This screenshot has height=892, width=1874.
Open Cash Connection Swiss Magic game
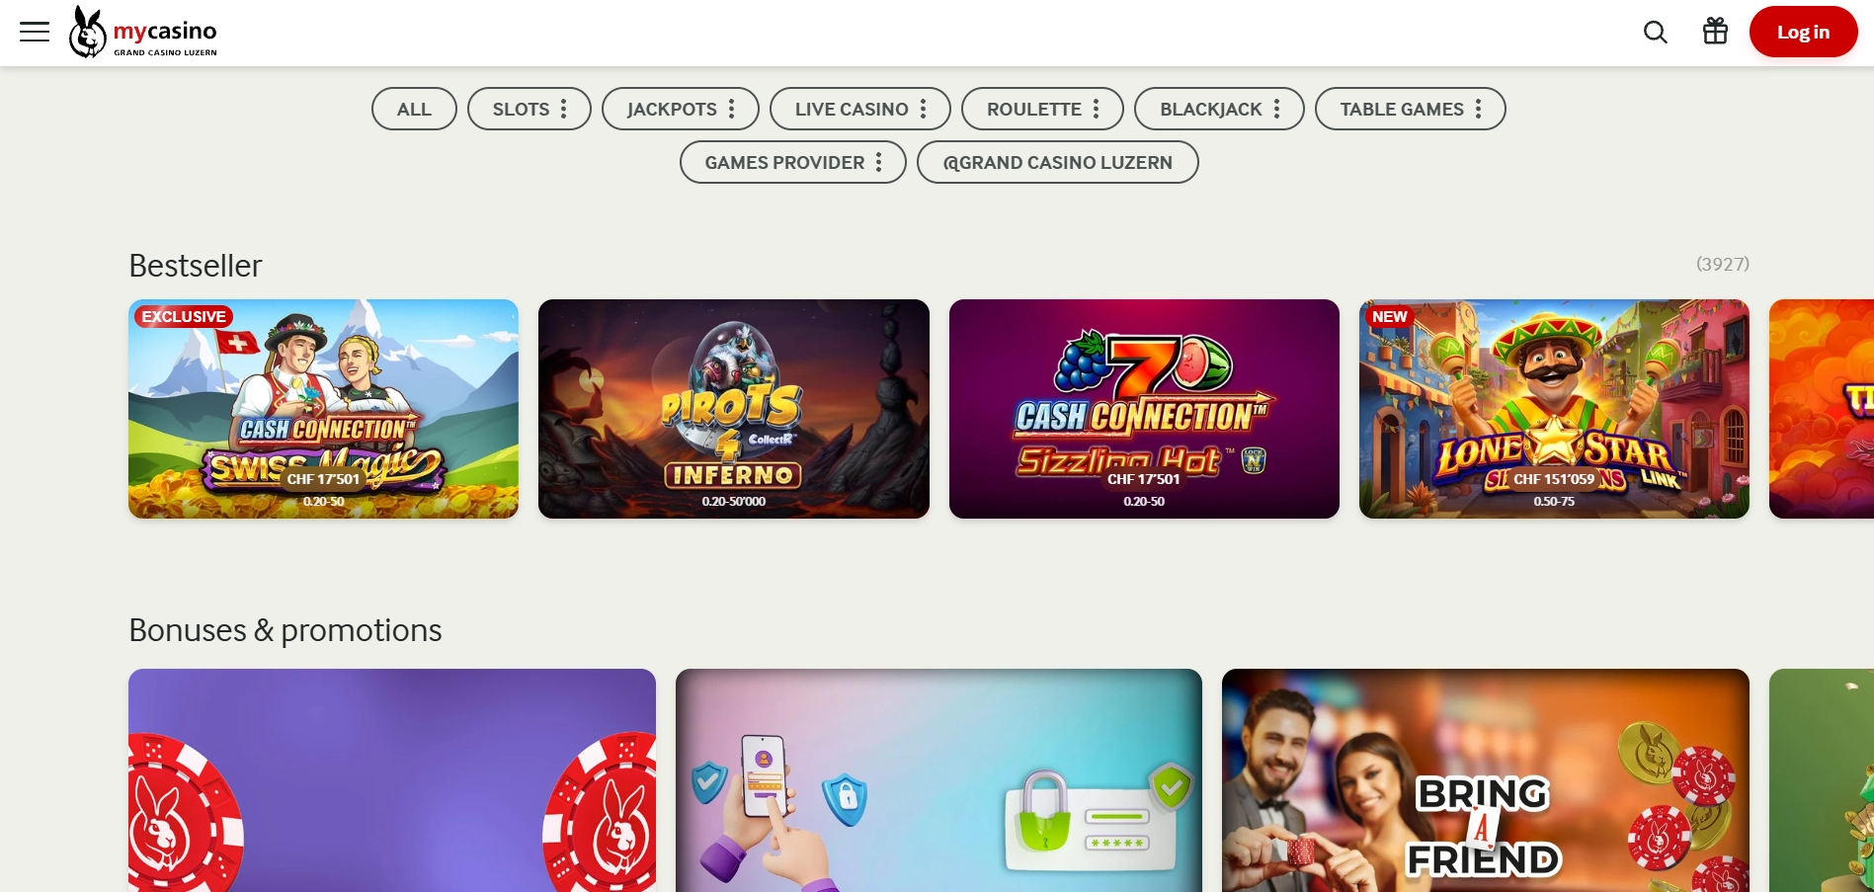(323, 409)
